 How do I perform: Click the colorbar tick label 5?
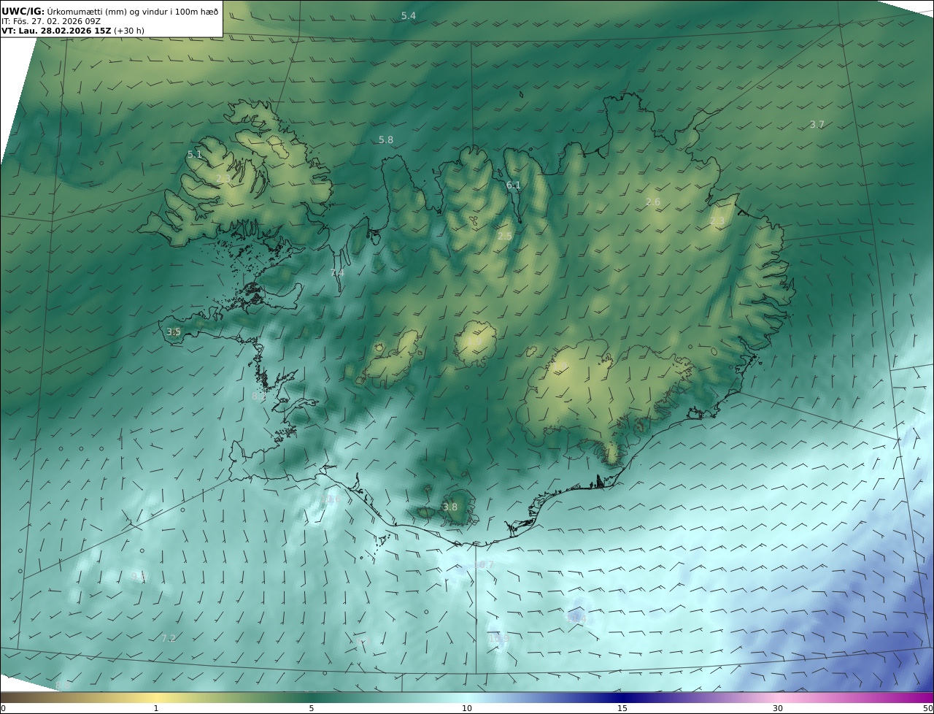pyautogui.click(x=312, y=708)
